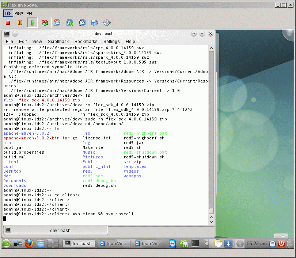Open the snapshot manager icon
296x258 pixels.
82,23
